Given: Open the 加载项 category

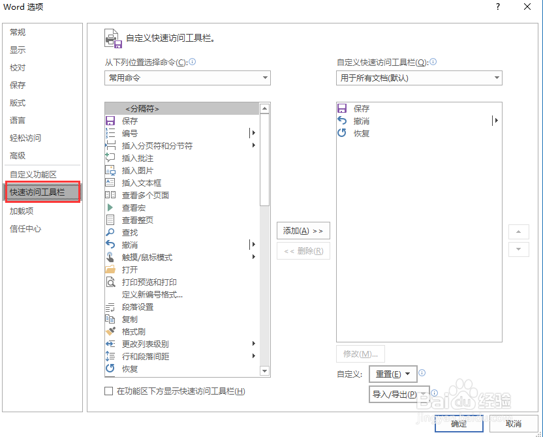Looking at the screenshot, I should [x=22, y=211].
